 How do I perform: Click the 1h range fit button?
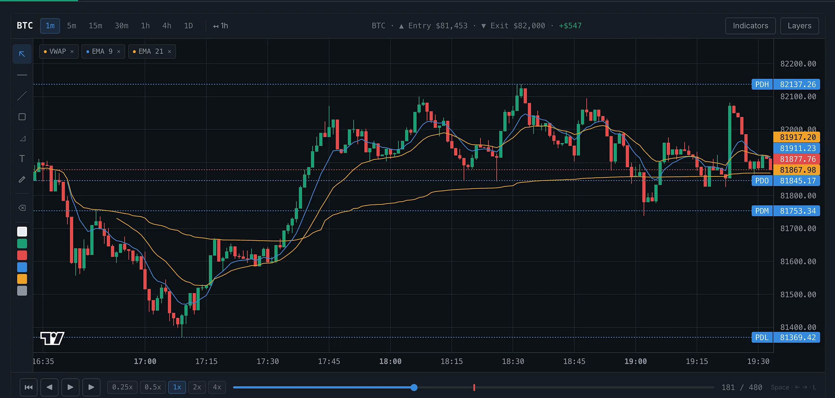(220, 26)
